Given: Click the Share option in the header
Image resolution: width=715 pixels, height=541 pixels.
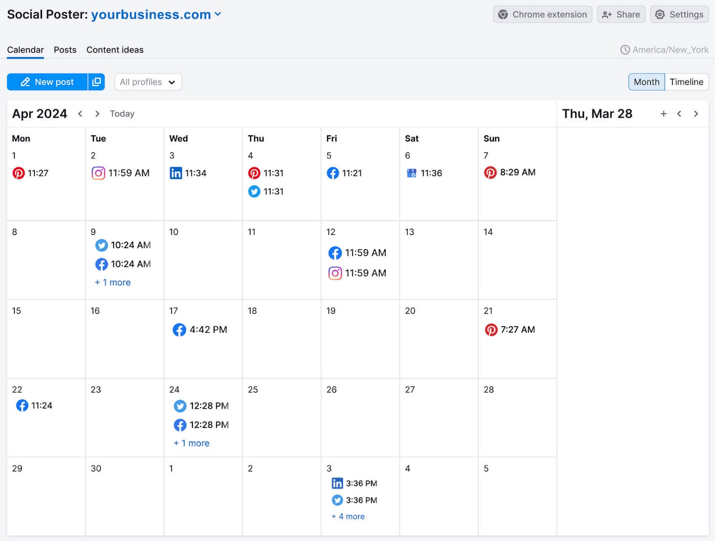Looking at the screenshot, I should (621, 14).
